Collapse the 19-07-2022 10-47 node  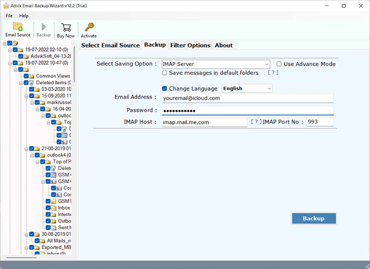pyautogui.click(x=10, y=63)
